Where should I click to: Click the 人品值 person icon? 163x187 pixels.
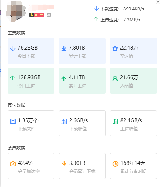coord(115,78)
